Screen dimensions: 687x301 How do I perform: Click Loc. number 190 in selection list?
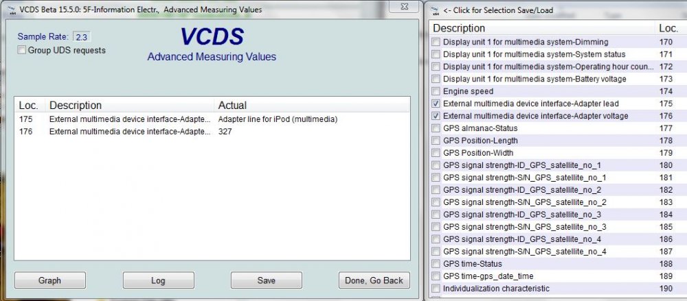666,288
